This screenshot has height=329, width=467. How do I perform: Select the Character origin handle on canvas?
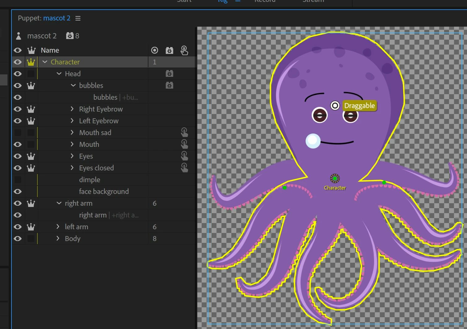coord(335,178)
